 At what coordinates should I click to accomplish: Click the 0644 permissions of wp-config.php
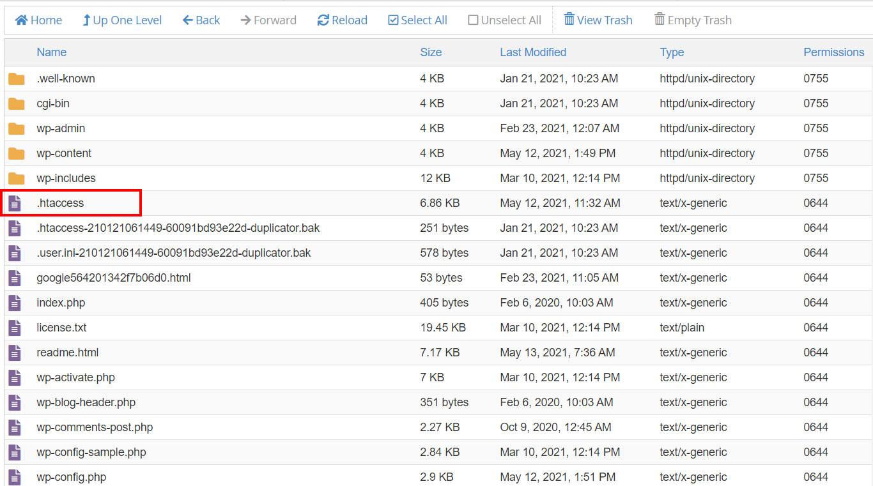click(815, 477)
